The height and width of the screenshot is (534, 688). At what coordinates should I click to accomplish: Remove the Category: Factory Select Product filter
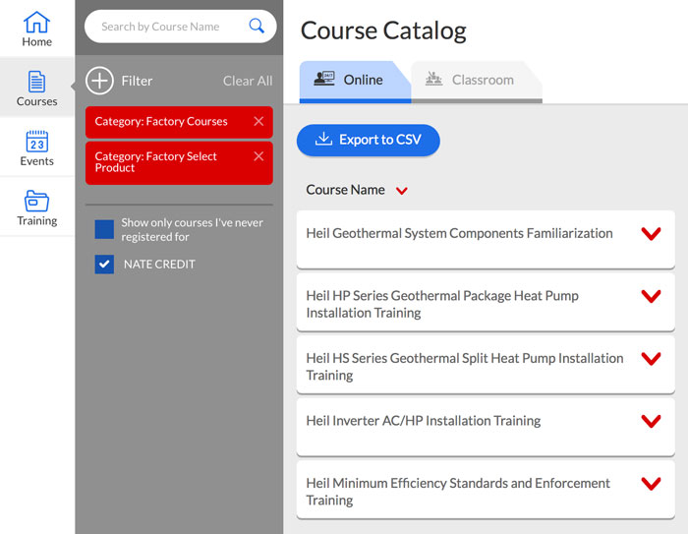[x=258, y=156]
